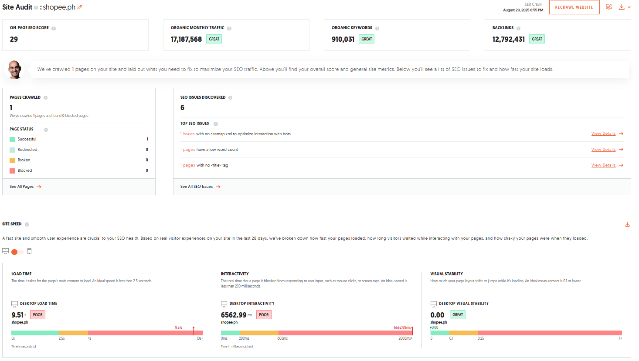Open Site Audit help tooltip icon
639x361 pixels.
[36, 8]
